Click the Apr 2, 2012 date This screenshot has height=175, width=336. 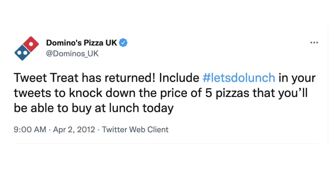[x=74, y=129]
